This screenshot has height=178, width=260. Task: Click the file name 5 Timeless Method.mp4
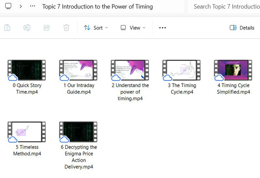(27, 150)
